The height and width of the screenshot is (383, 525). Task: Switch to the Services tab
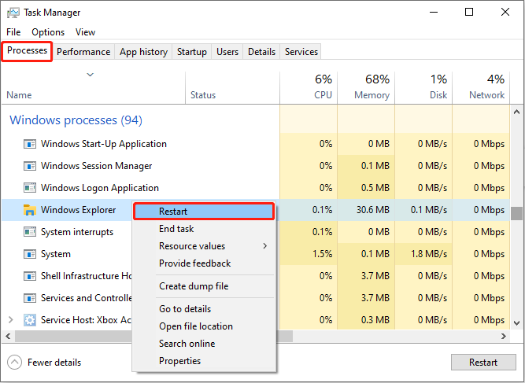(301, 52)
